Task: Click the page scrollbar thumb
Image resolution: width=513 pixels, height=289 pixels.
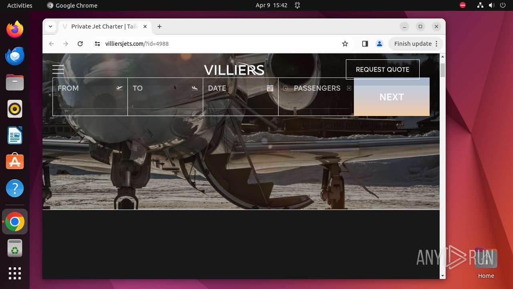Action: [442, 70]
